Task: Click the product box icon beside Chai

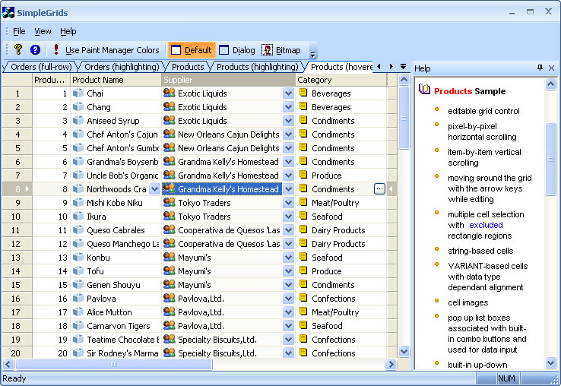Action: [x=78, y=93]
